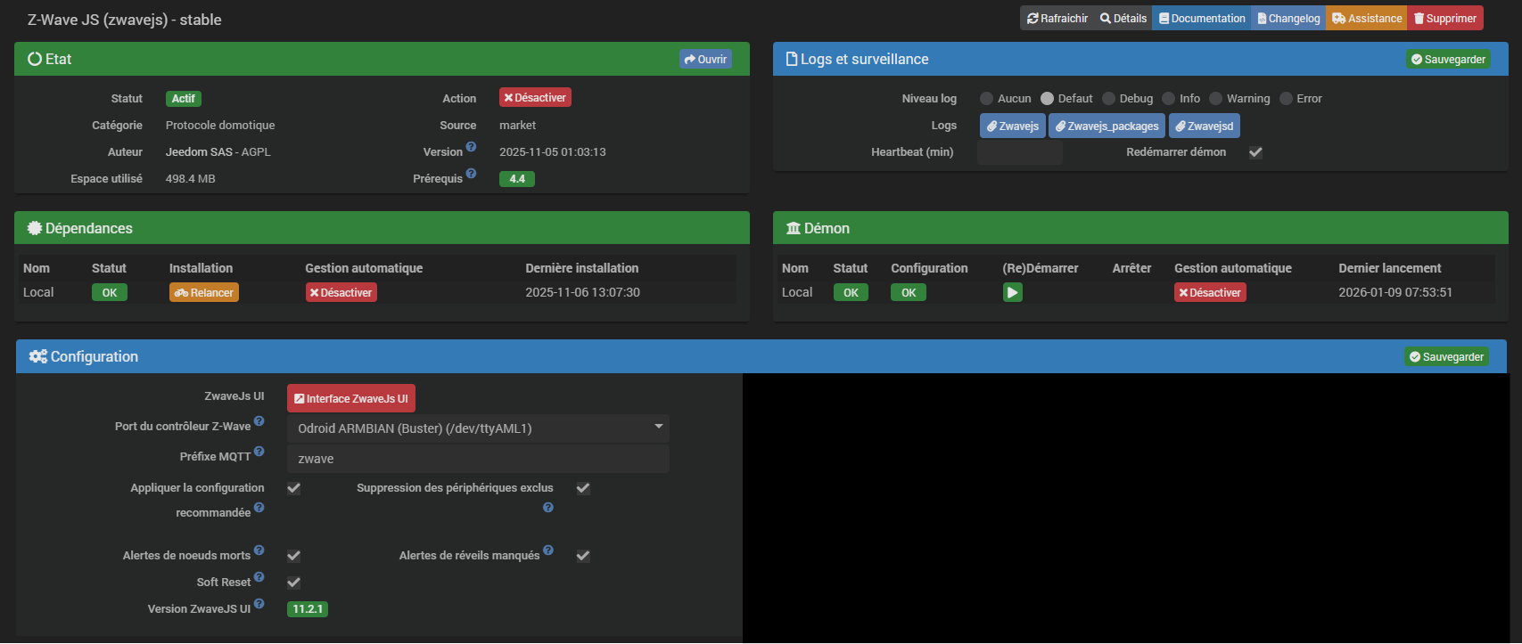Toggle Alertes de réveils manqués checkbox

tap(583, 556)
